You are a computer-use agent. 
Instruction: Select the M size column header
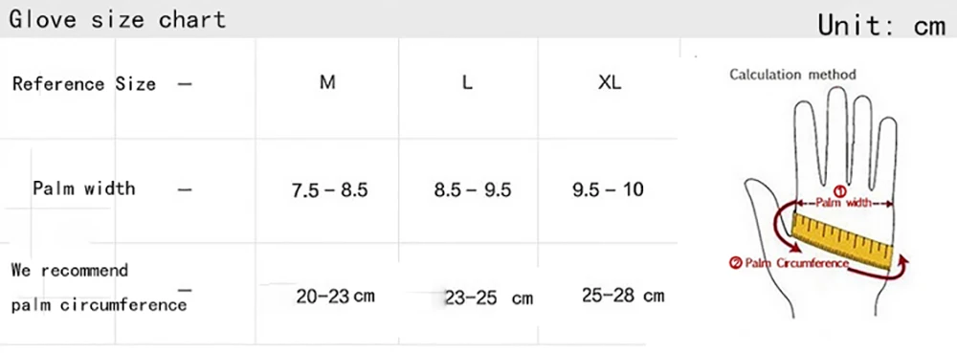point(327,82)
